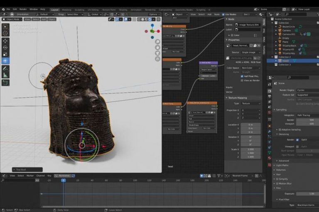
Task: Open the Output properties printer tab
Action: [x=269, y=96]
